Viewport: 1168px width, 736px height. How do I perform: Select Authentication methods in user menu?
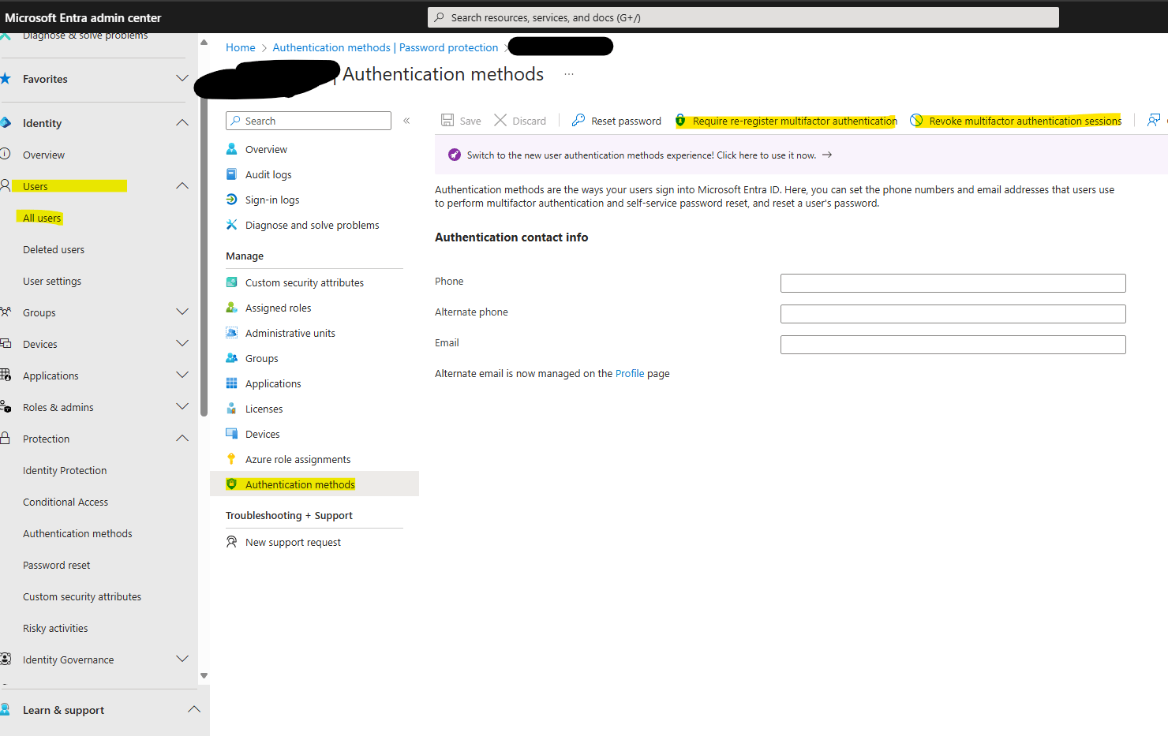point(314,484)
